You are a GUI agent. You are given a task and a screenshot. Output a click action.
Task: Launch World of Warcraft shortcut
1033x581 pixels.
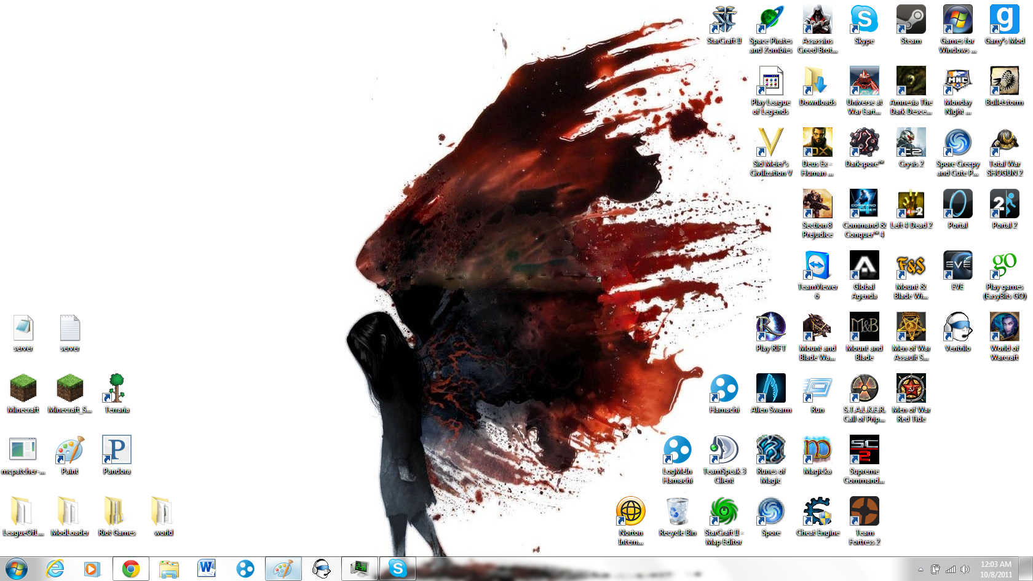pos(1004,337)
